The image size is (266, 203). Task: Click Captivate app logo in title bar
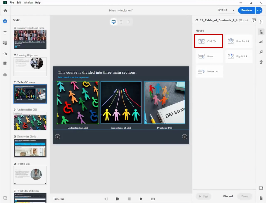click(x=5, y=3)
